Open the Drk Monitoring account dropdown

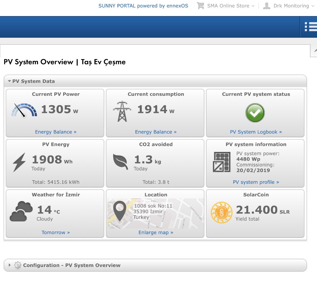[x=294, y=6]
